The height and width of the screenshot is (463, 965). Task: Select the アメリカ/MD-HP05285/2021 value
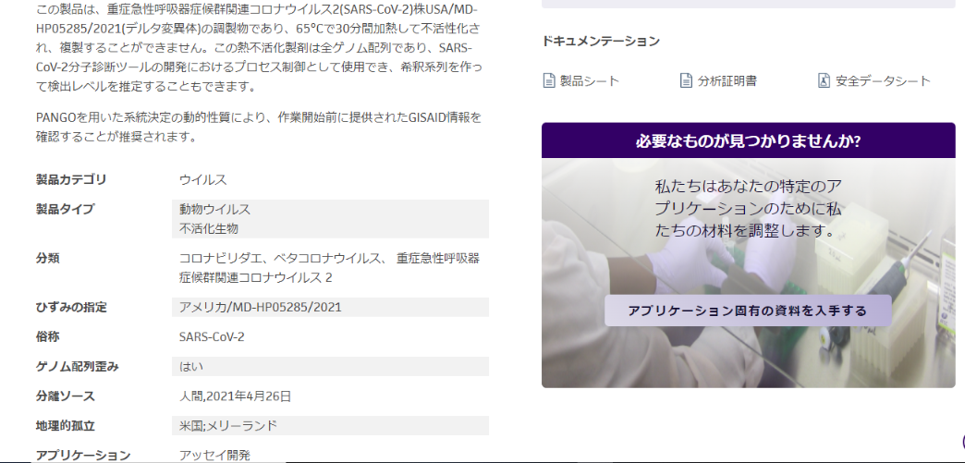[261, 307]
